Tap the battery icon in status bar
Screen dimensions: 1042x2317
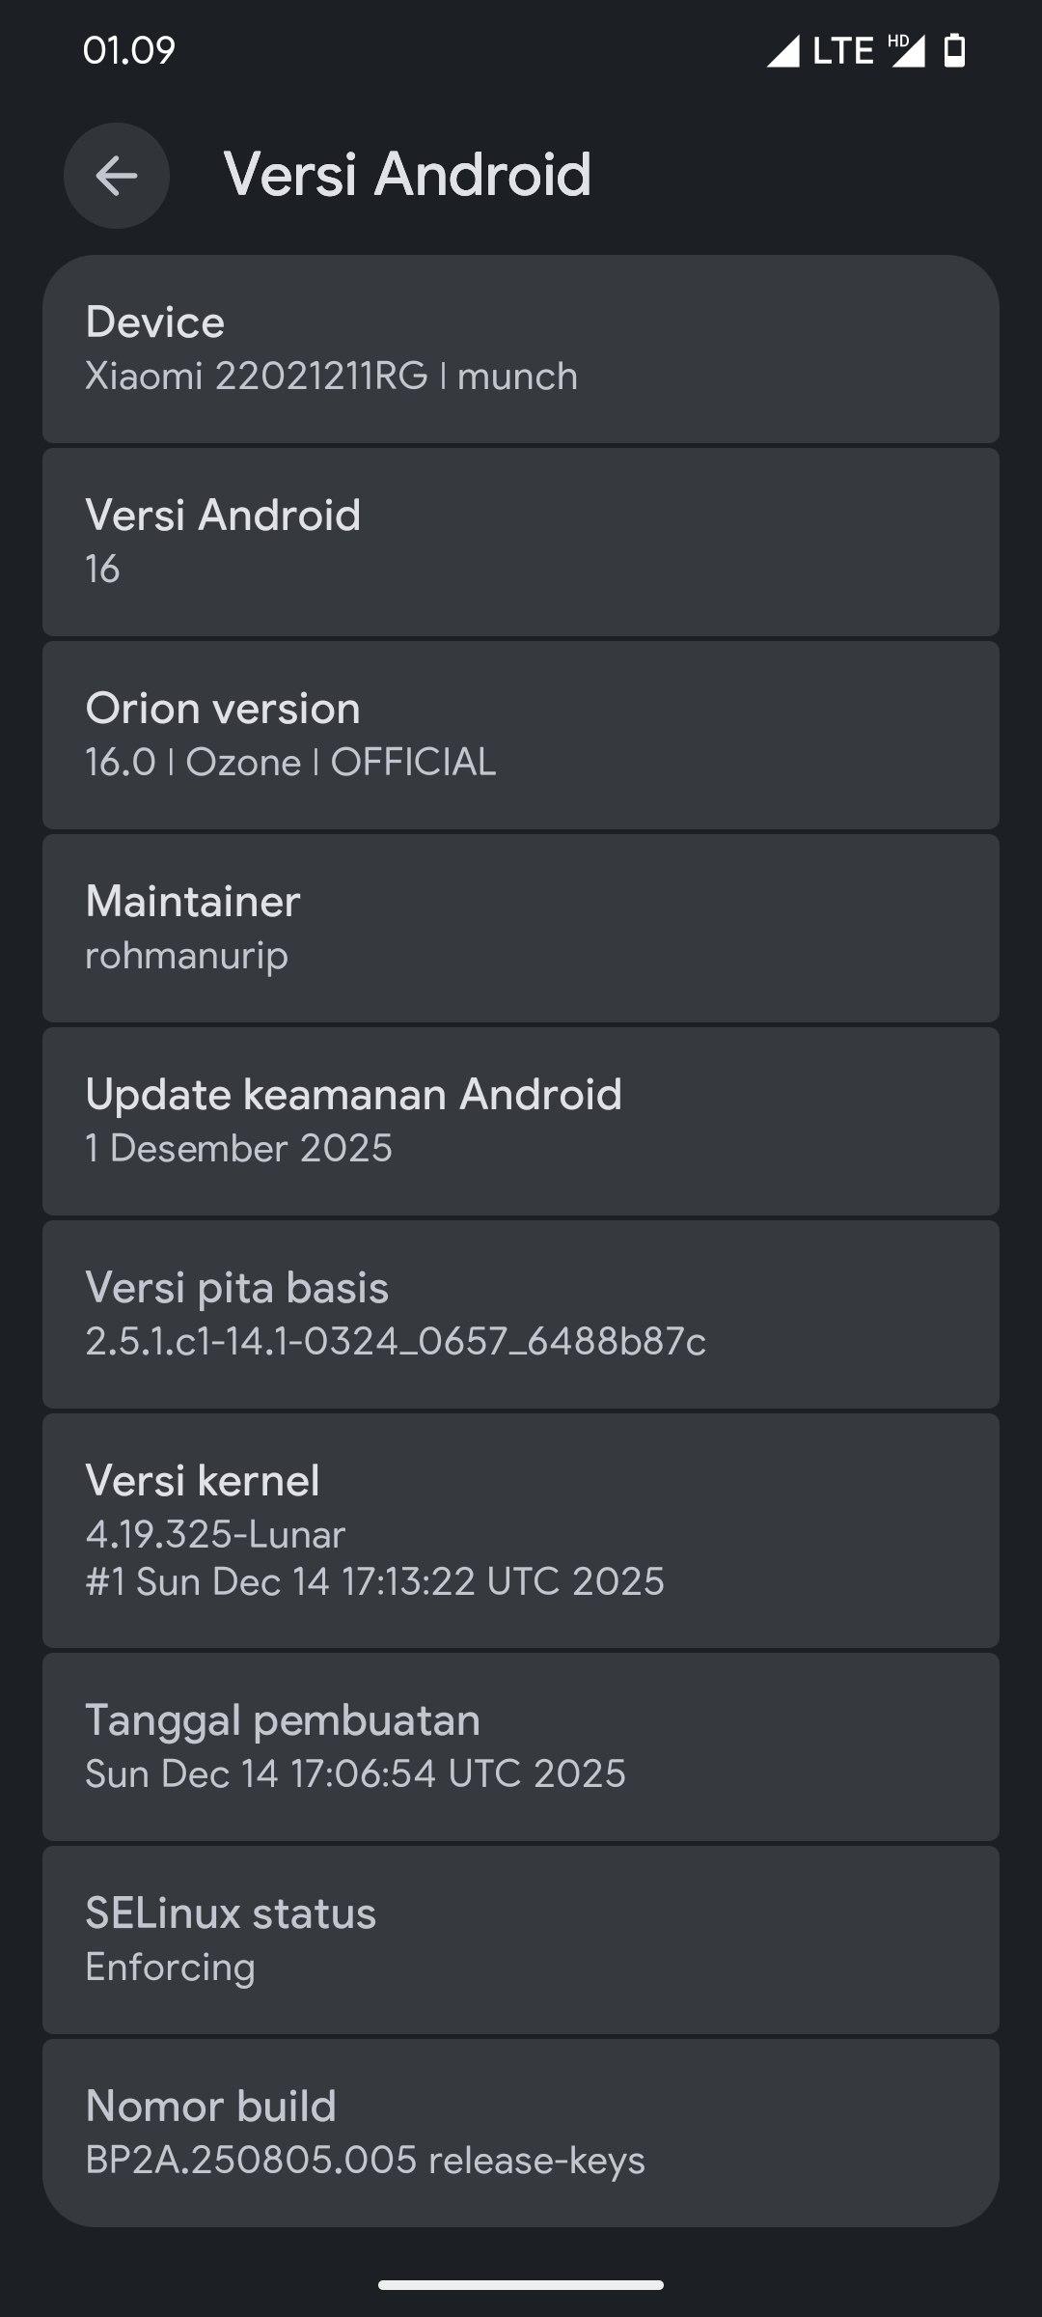point(954,50)
